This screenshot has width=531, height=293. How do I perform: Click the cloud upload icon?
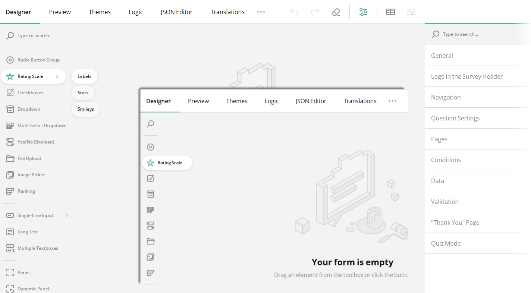click(411, 12)
